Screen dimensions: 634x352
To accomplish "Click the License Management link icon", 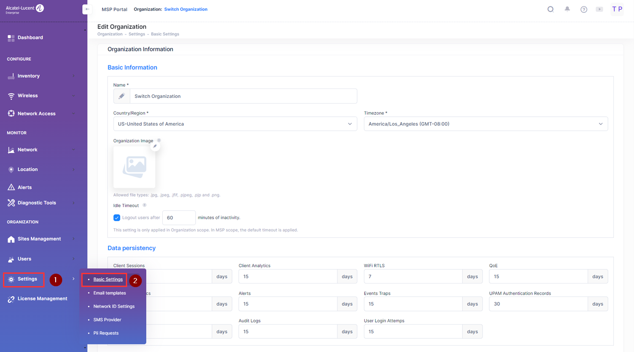I will 11,299.
